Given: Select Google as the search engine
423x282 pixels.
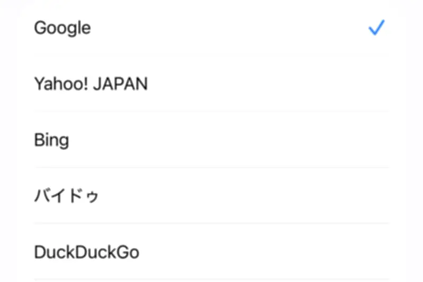Looking at the screenshot, I should (212, 28).
